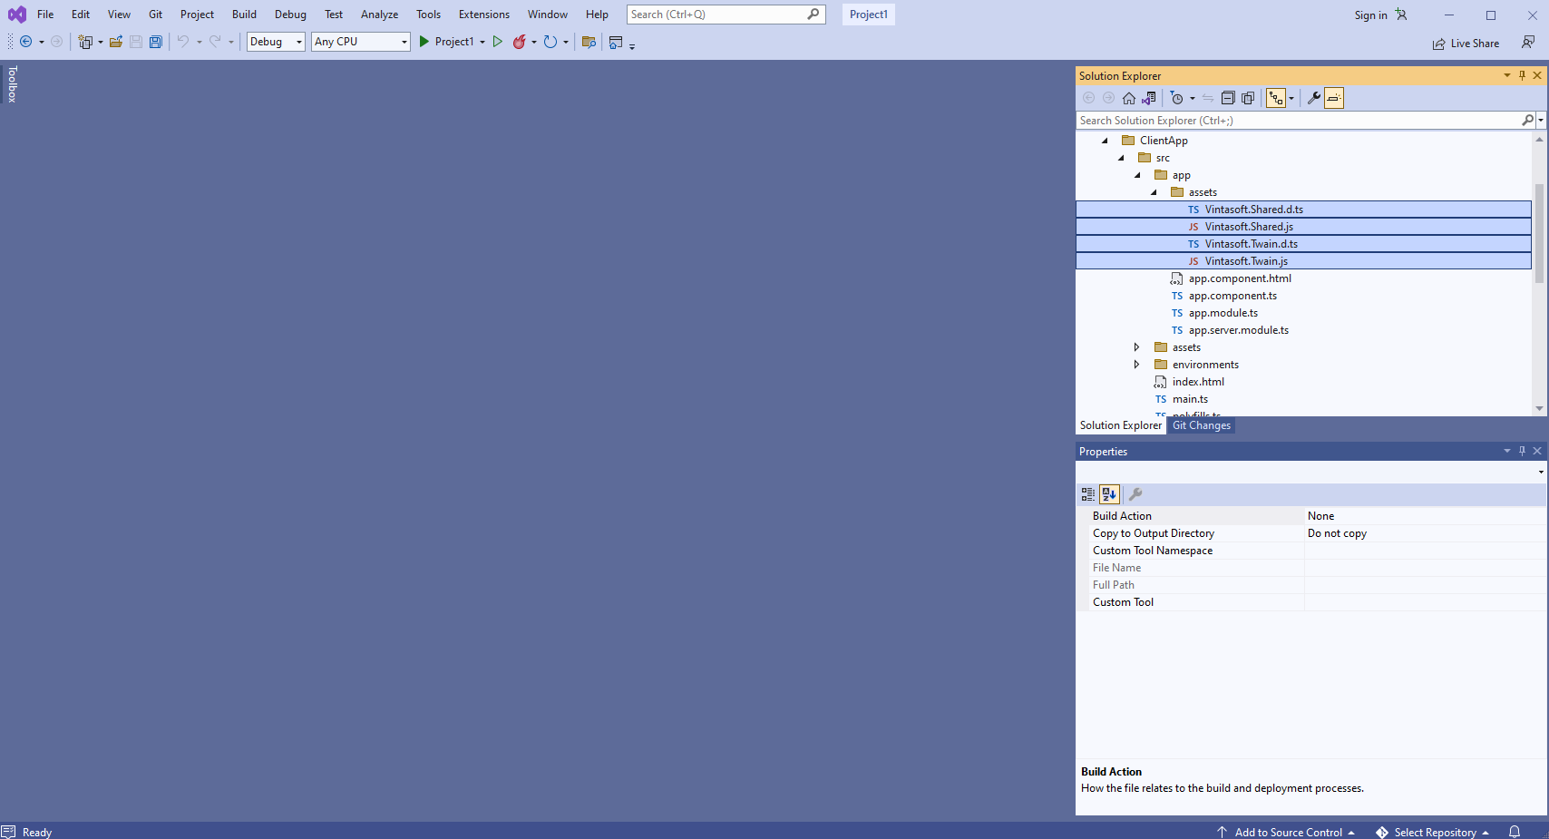This screenshot has height=839, width=1549.
Task: Open the Extensions menu
Action: (x=483, y=15)
